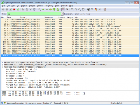Screen dimensions: 140x105
Task: Go back in packet history arrow
Action: click(43, 9)
